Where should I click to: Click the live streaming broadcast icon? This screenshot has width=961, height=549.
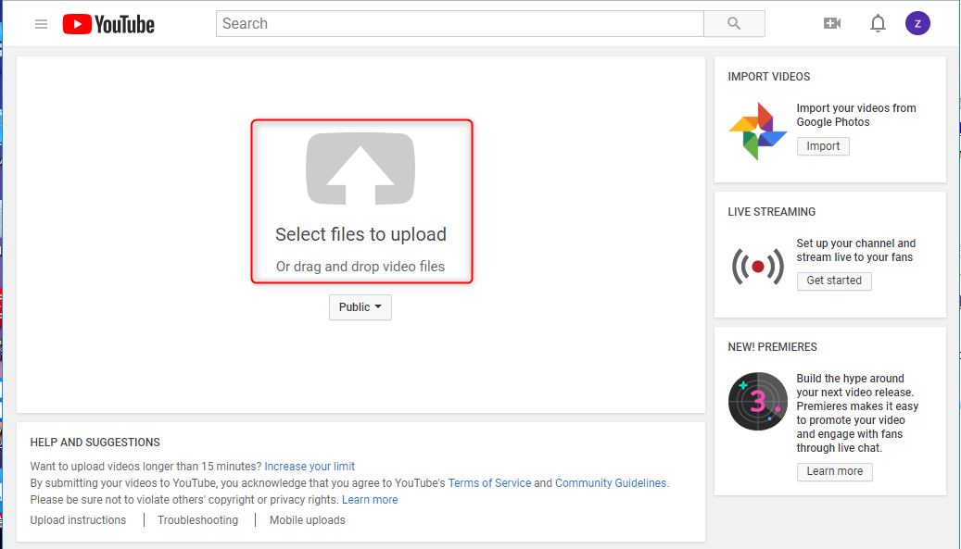point(757,267)
